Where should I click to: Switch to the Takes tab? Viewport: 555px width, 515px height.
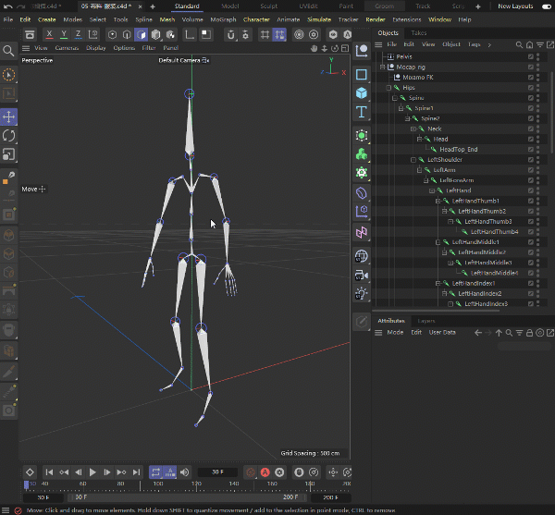pos(419,33)
